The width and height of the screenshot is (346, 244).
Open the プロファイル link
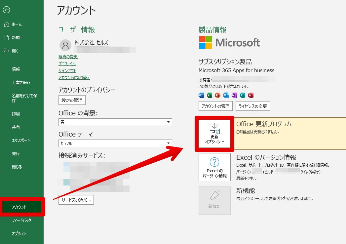(67, 63)
